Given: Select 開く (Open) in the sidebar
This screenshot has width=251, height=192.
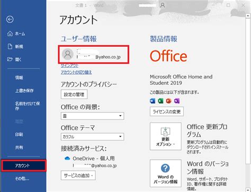Looking at the screenshot, I should pos(14,59).
